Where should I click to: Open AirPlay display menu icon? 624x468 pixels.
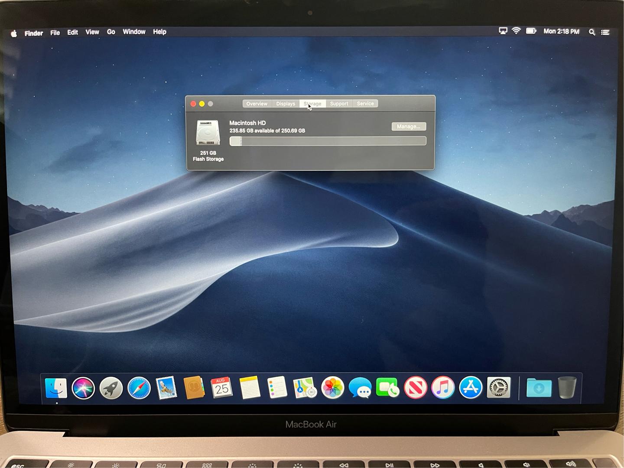coord(503,31)
